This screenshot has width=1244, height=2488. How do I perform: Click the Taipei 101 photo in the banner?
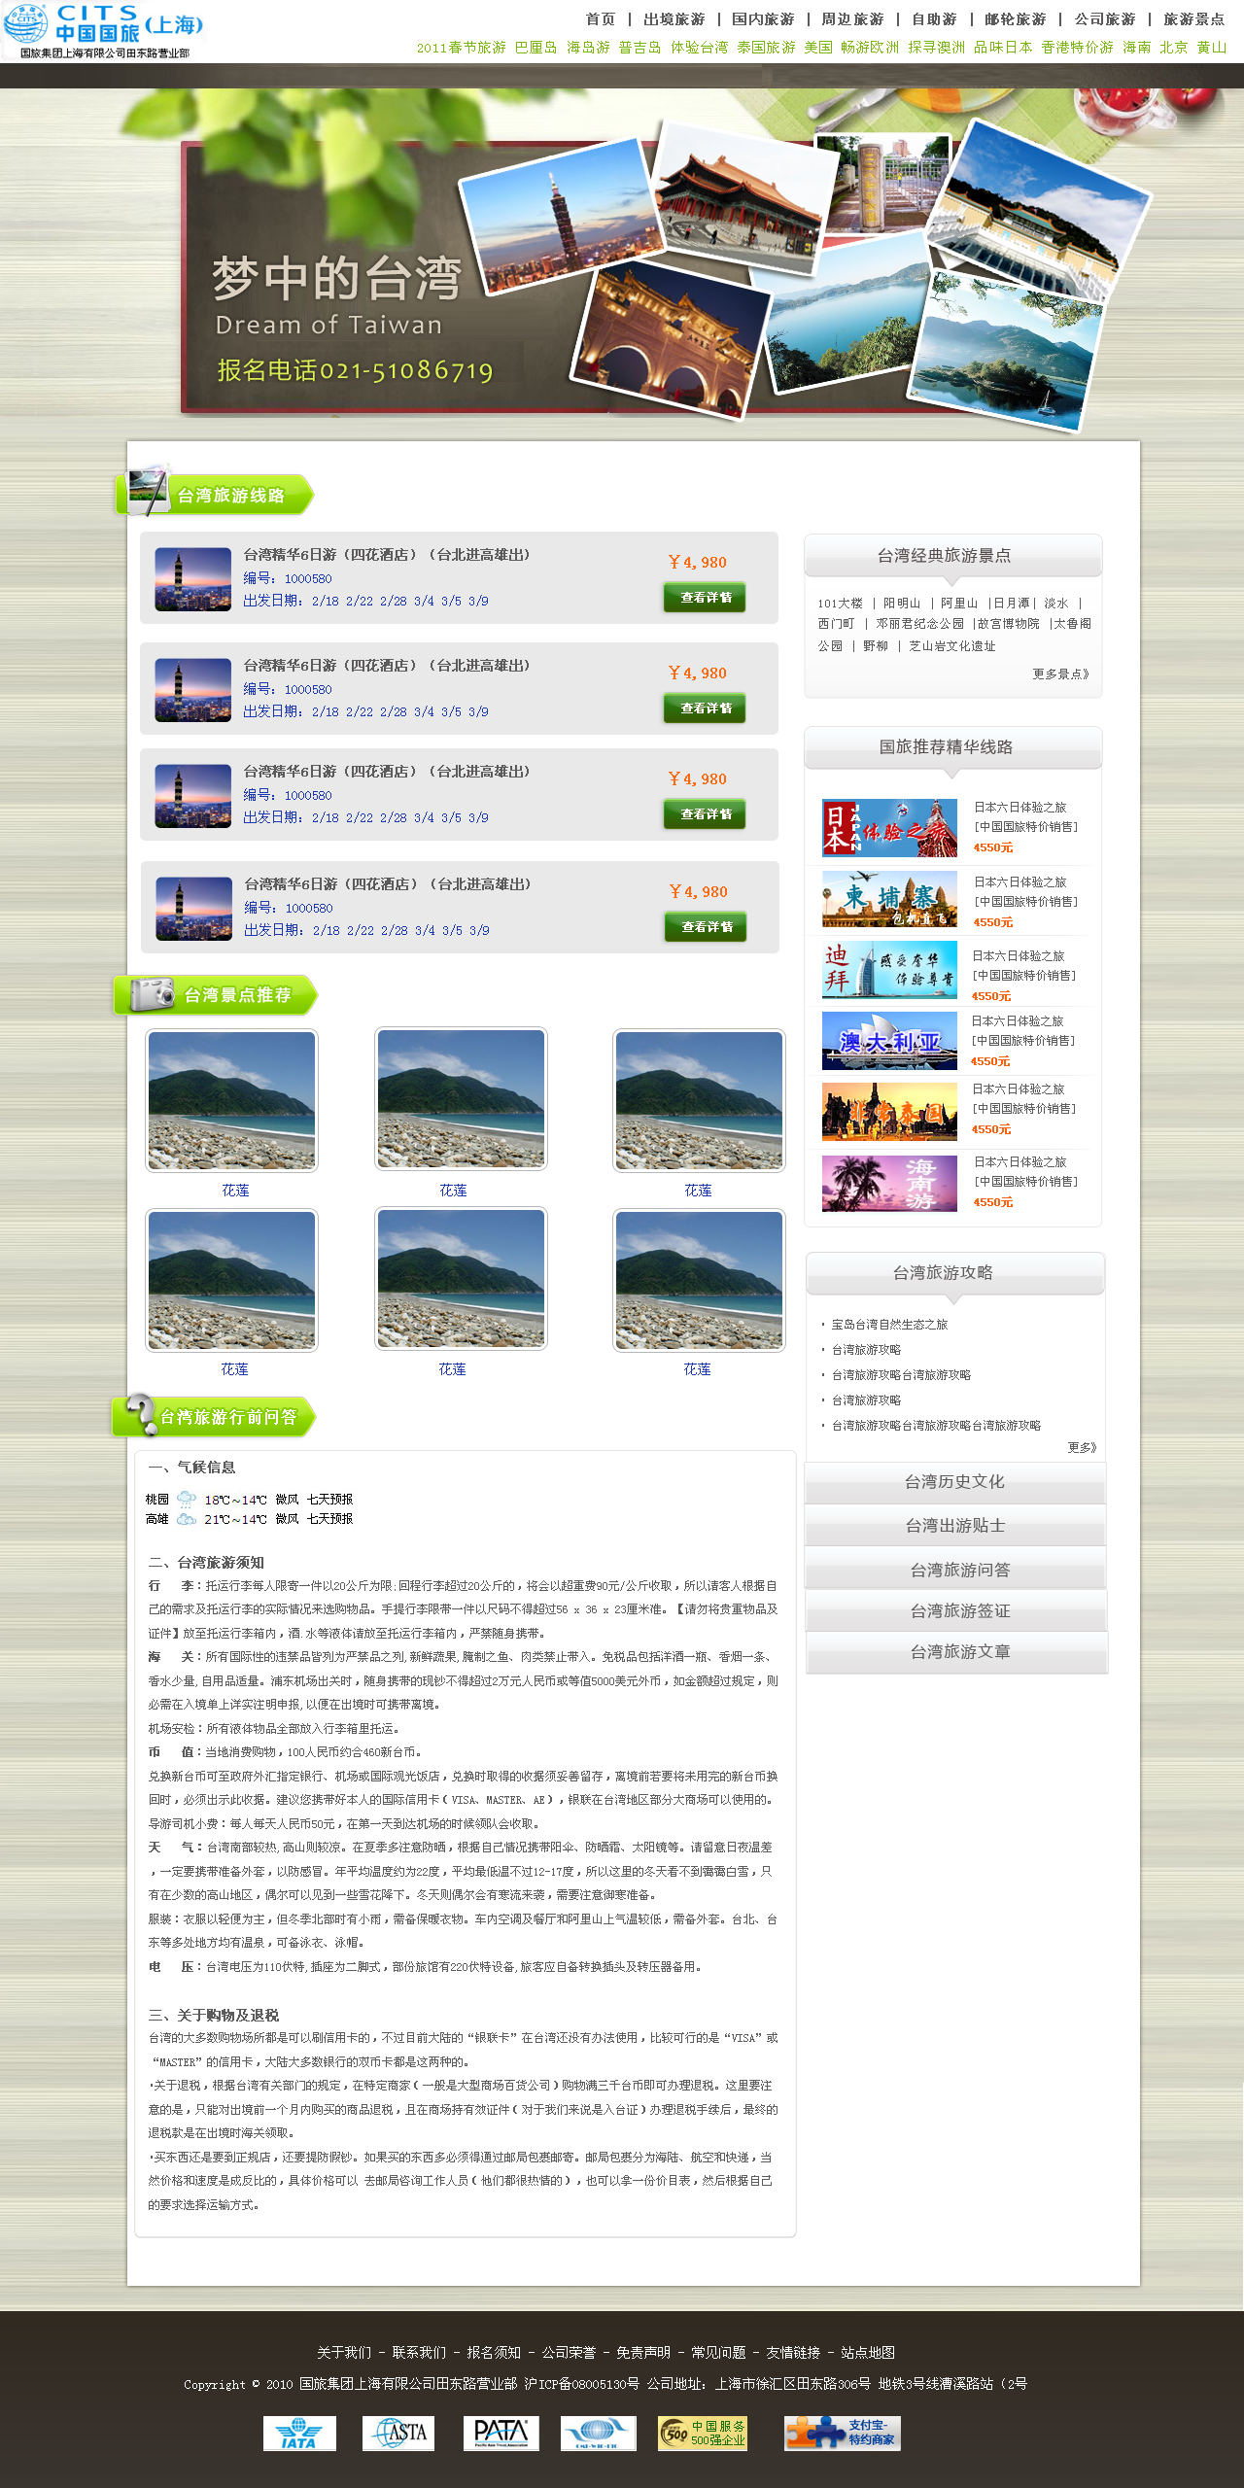tap(561, 216)
